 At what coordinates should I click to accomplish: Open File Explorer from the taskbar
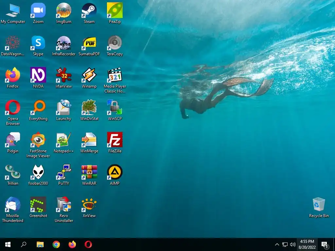point(40,244)
